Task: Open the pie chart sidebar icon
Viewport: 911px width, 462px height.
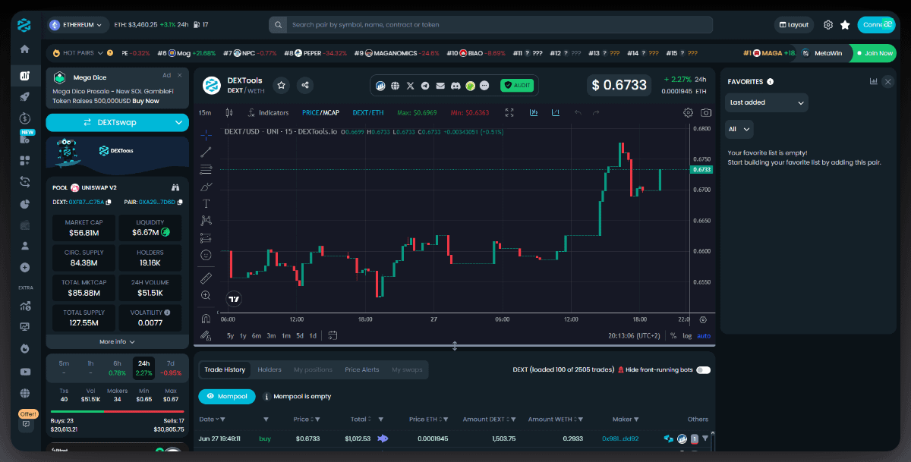Action: click(25, 203)
